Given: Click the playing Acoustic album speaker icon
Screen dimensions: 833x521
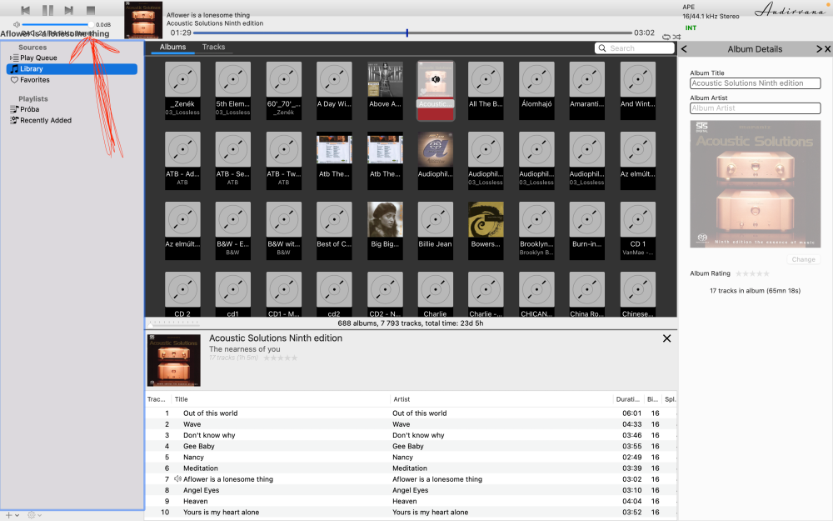Looking at the screenshot, I should [436, 79].
